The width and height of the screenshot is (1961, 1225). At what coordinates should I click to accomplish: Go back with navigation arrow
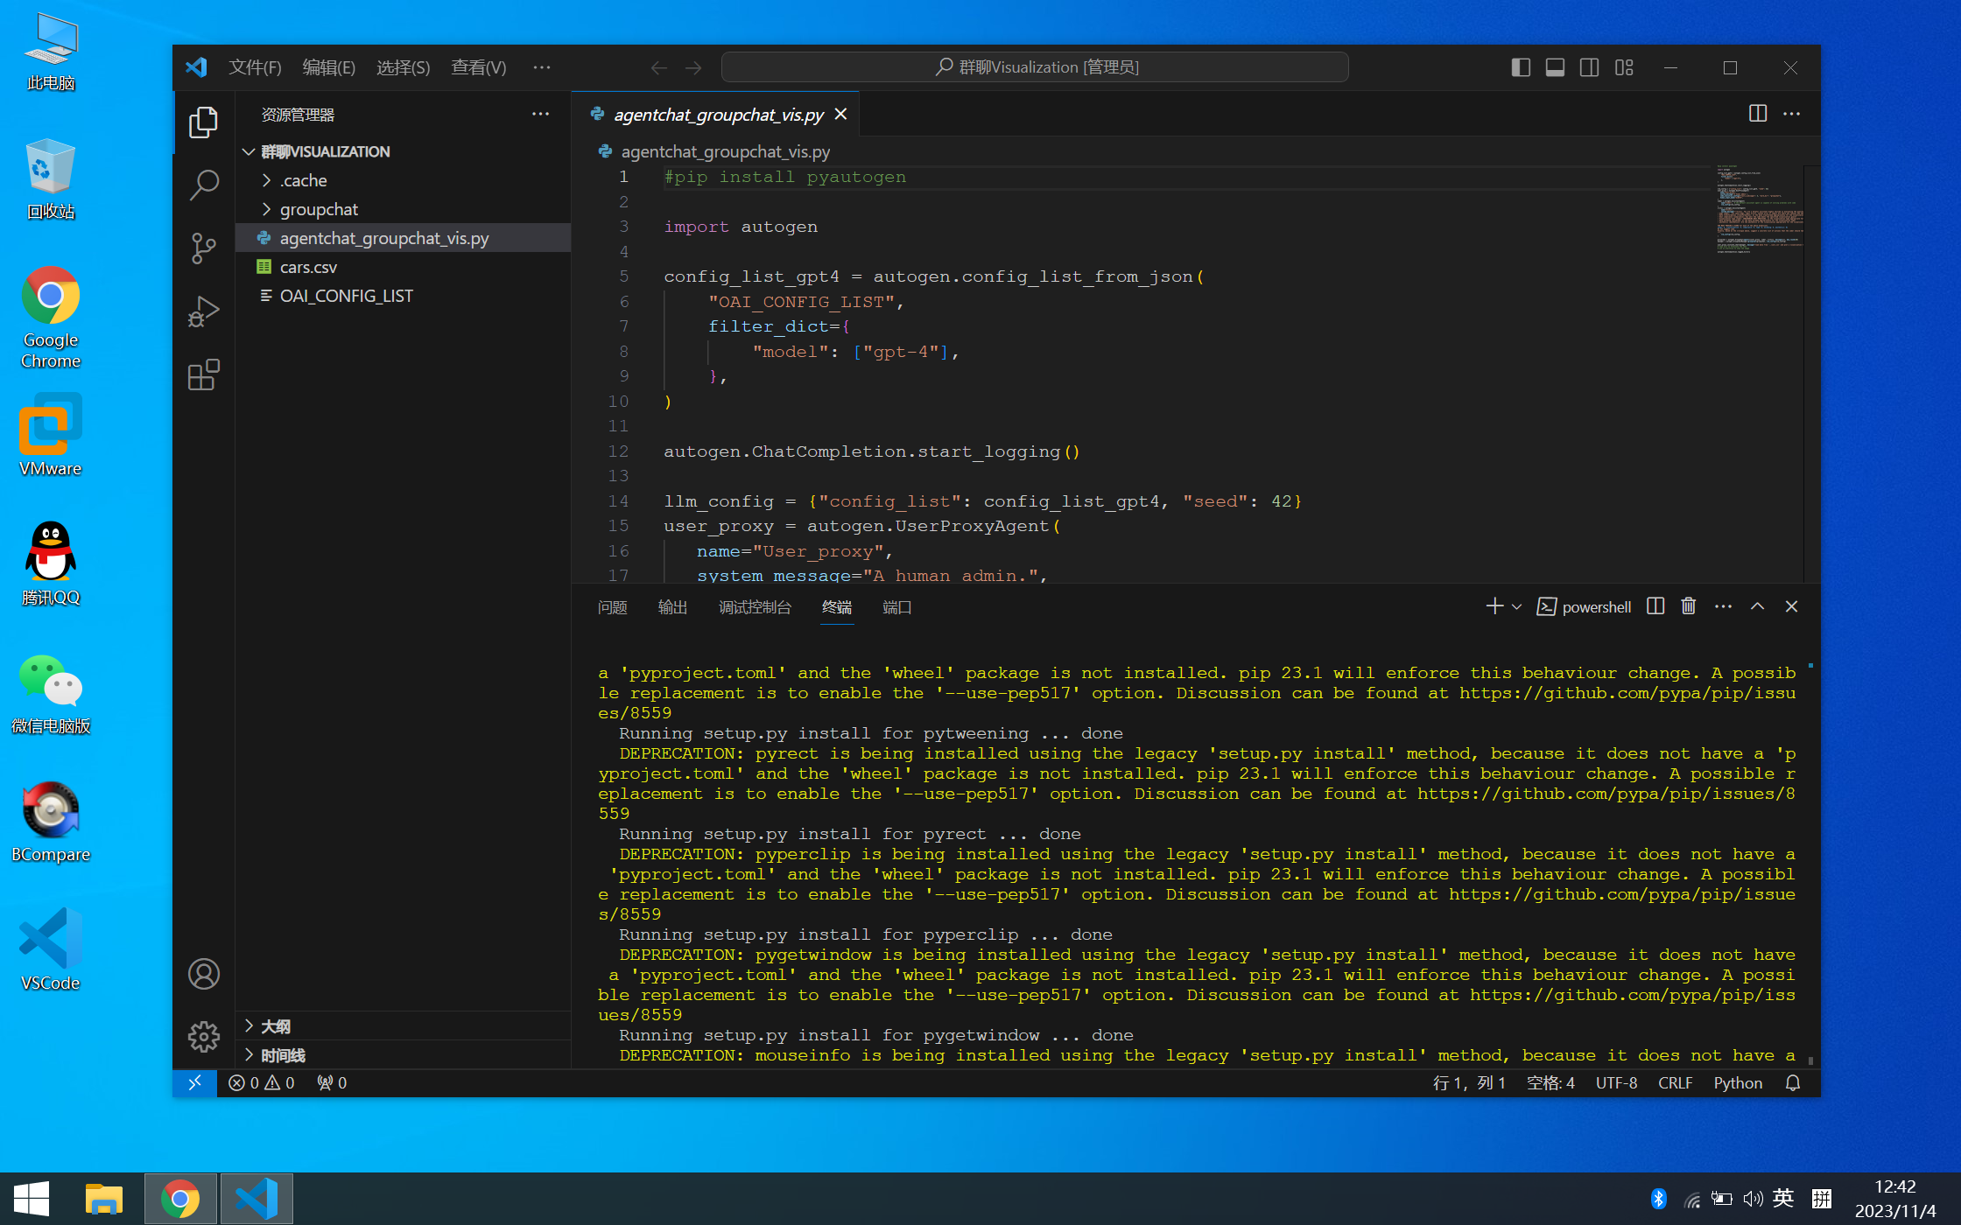tap(658, 67)
